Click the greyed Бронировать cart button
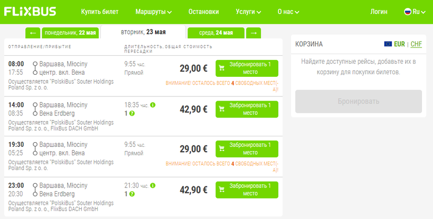This screenshot has width=433, height=219. [x=359, y=101]
